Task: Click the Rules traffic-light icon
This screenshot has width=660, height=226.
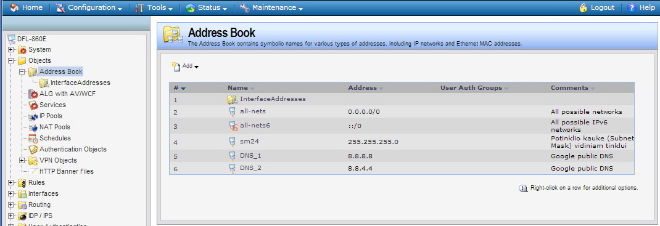Action: pyautogui.click(x=22, y=183)
